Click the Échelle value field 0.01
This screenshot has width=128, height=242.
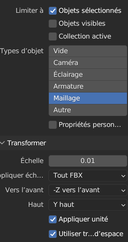pyautogui.click(x=88, y=161)
